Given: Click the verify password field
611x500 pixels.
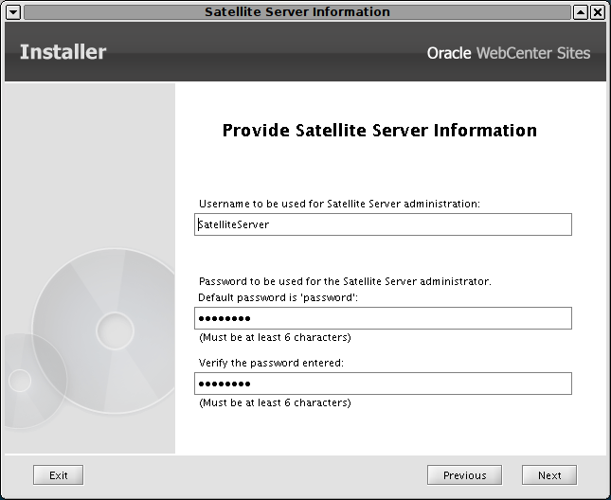Looking at the screenshot, I should tap(383, 384).
